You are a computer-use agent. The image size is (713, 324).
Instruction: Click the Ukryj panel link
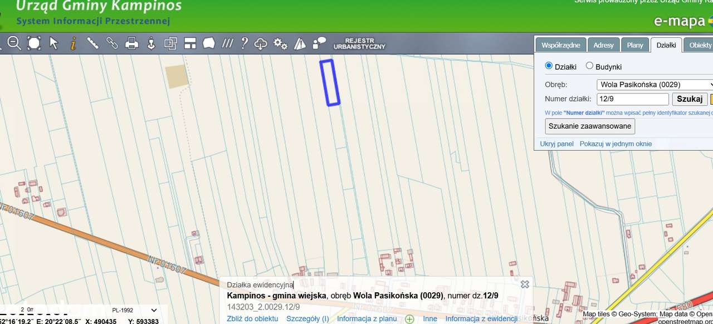coord(556,144)
